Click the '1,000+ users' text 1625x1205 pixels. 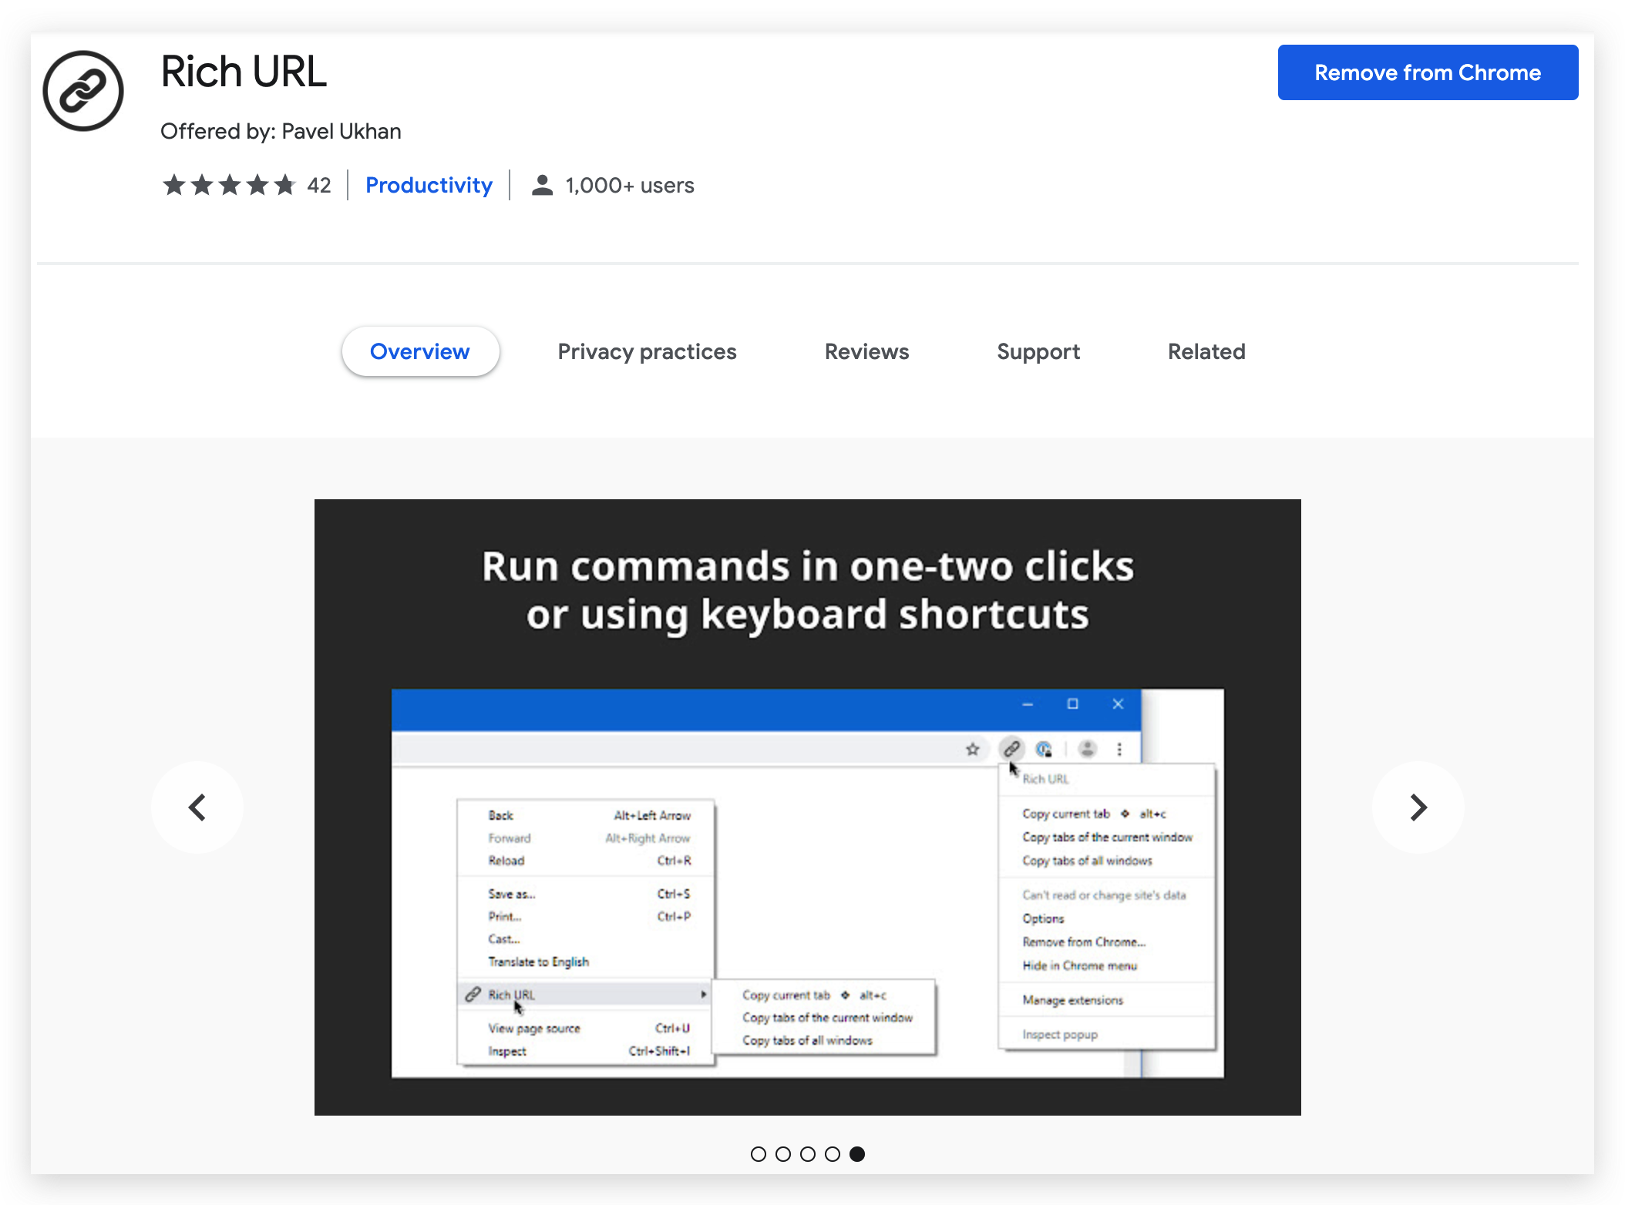click(x=630, y=185)
